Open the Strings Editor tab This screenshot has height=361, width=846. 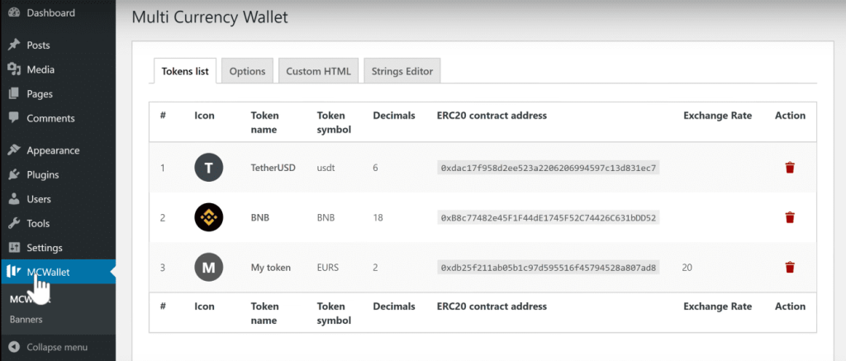click(x=402, y=71)
